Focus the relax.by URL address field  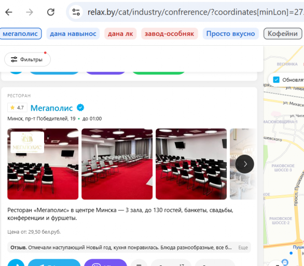click(x=196, y=12)
